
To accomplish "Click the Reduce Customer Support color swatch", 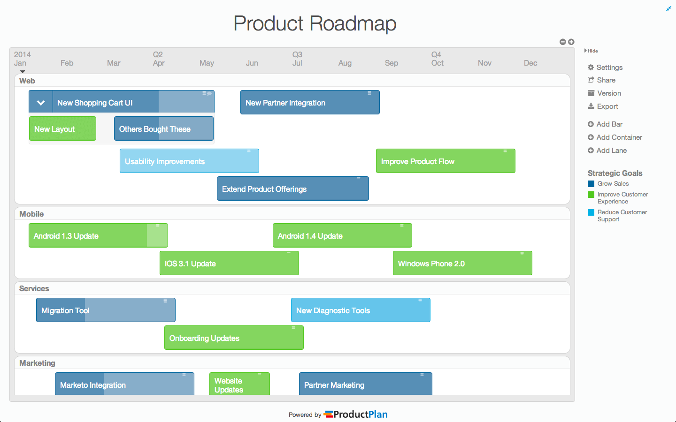I will pyautogui.click(x=591, y=212).
